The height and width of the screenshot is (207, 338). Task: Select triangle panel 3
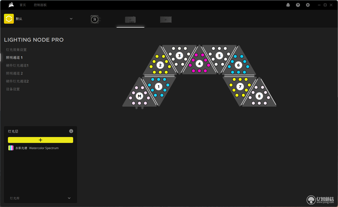coord(179,56)
